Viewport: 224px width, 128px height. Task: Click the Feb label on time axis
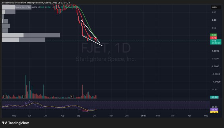coord(158,116)
